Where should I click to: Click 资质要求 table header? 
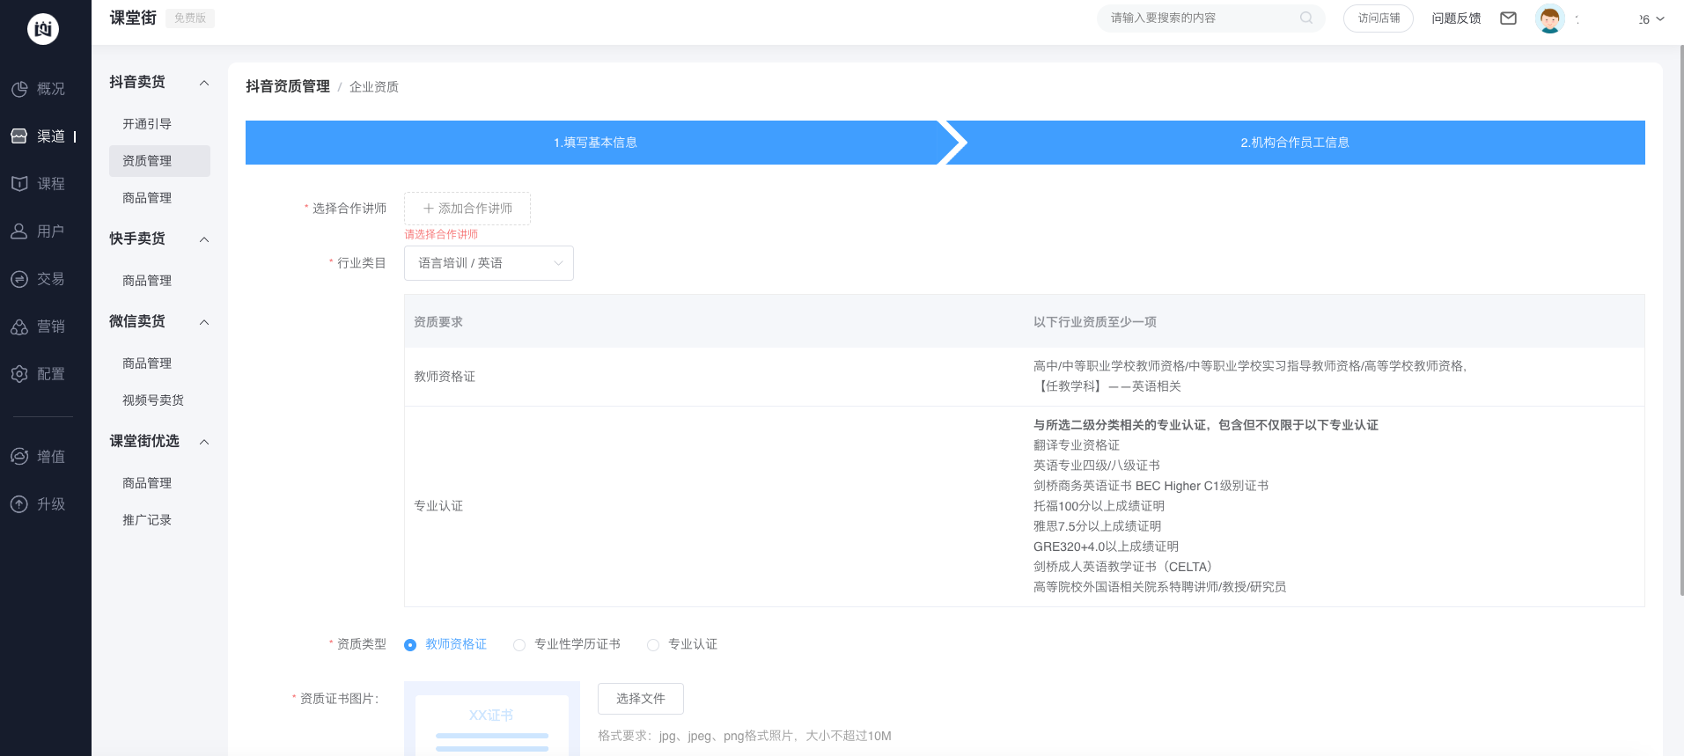click(x=438, y=322)
